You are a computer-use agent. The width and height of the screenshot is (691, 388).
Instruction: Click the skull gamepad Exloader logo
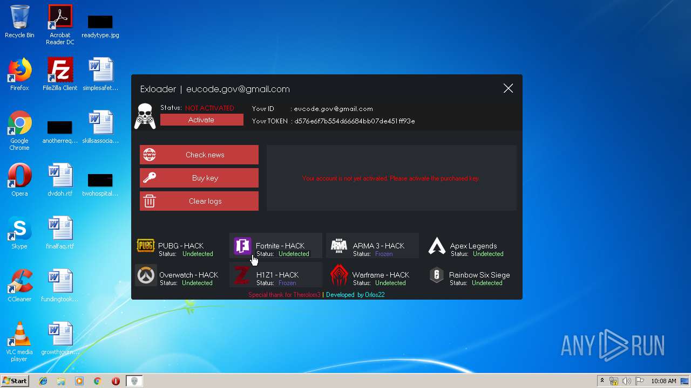pos(145,116)
